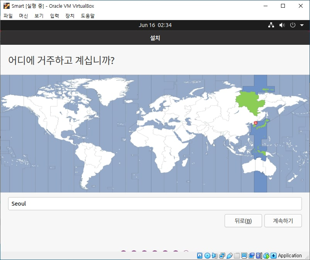
Task: Maximize the VirtualBox window
Action: coord(283,6)
